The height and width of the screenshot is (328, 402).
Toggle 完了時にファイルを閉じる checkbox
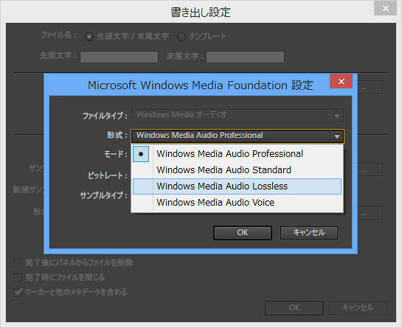pyautogui.click(x=18, y=278)
